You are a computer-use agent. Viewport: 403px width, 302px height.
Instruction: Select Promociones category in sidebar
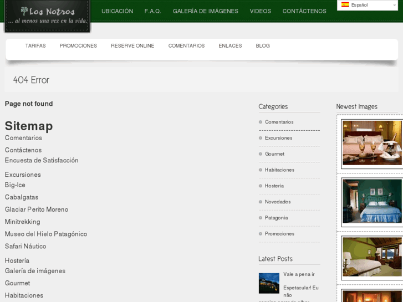279,234
